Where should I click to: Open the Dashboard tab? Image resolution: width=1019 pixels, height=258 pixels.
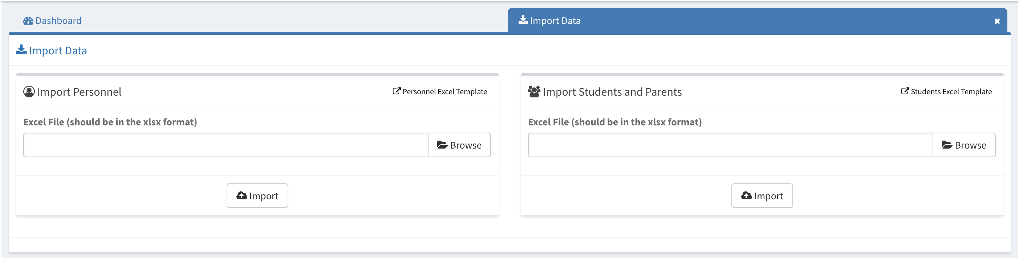pyautogui.click(x=58, y=21)
